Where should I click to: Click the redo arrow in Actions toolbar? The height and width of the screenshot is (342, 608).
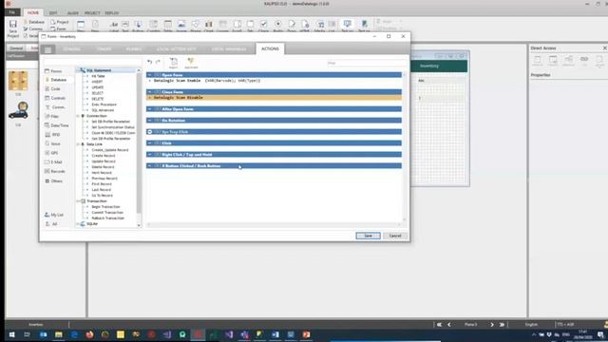point(158,62)
